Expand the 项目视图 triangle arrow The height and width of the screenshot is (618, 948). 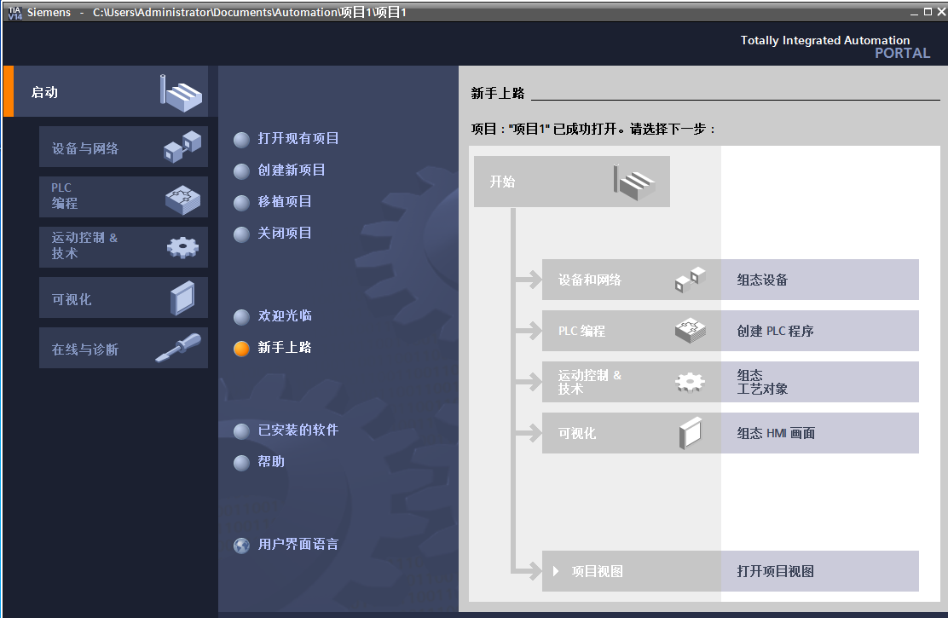point(556,571)
